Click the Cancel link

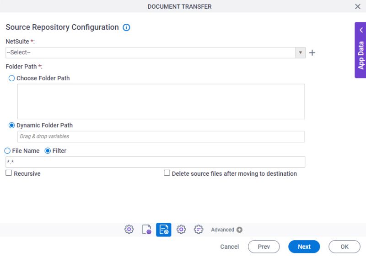(230, 247)
